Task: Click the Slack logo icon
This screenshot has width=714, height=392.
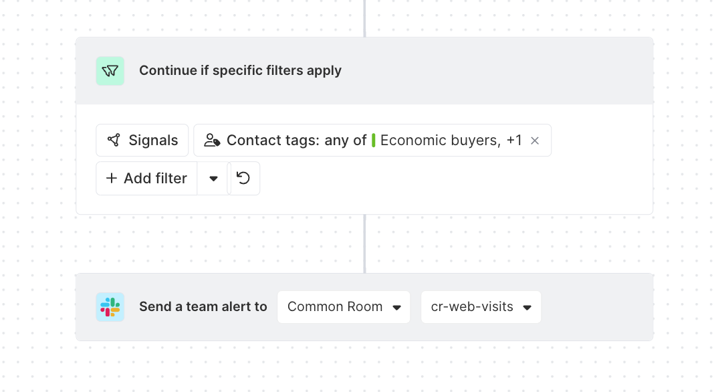Action: tap(110, 307)
